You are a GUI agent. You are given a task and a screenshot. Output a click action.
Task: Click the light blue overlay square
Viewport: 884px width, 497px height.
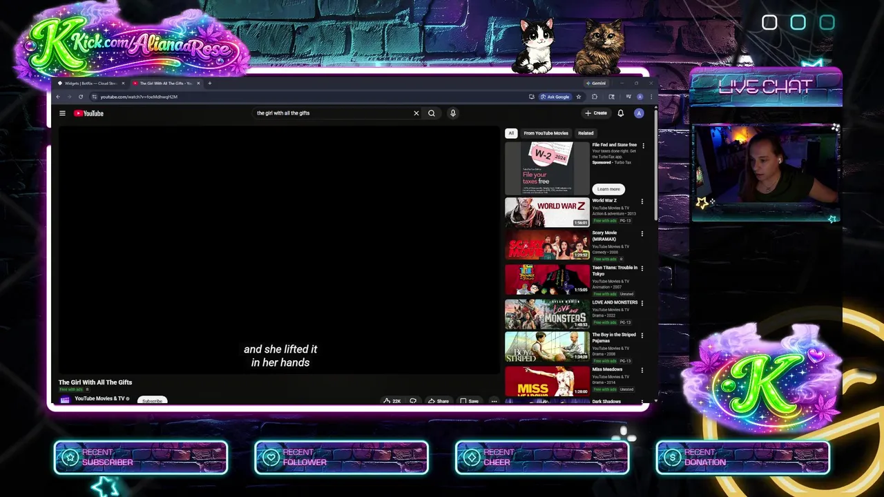798,23
